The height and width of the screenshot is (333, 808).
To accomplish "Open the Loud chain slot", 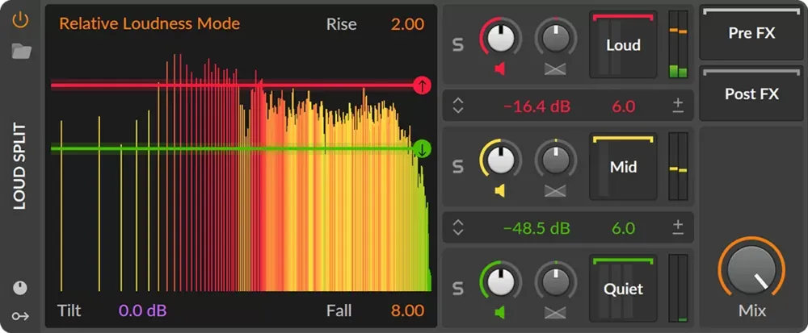I will tap(623, 44).
